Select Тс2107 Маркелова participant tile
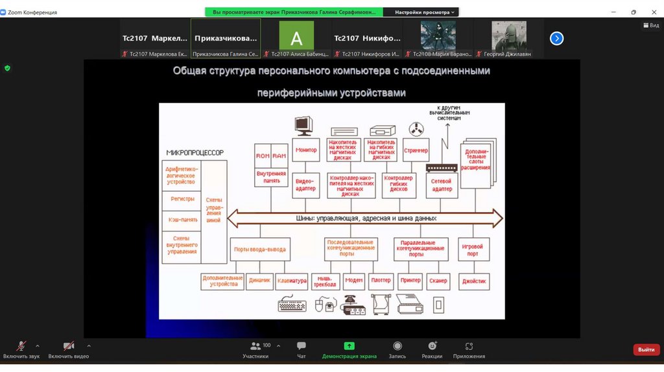 [x=155, y=38]
